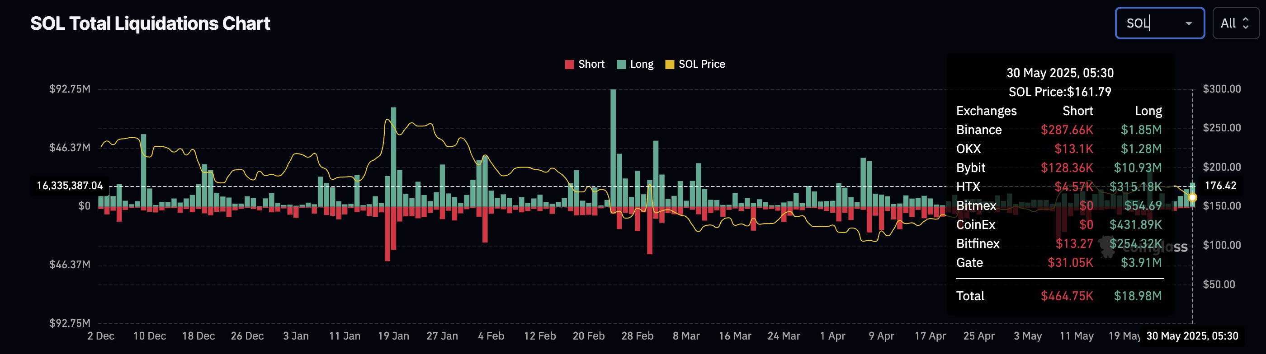This screenshot has height=354, width=1266.
Task: Open the SOL coin dropdown arrow
Action: (x=1189, y=23)
